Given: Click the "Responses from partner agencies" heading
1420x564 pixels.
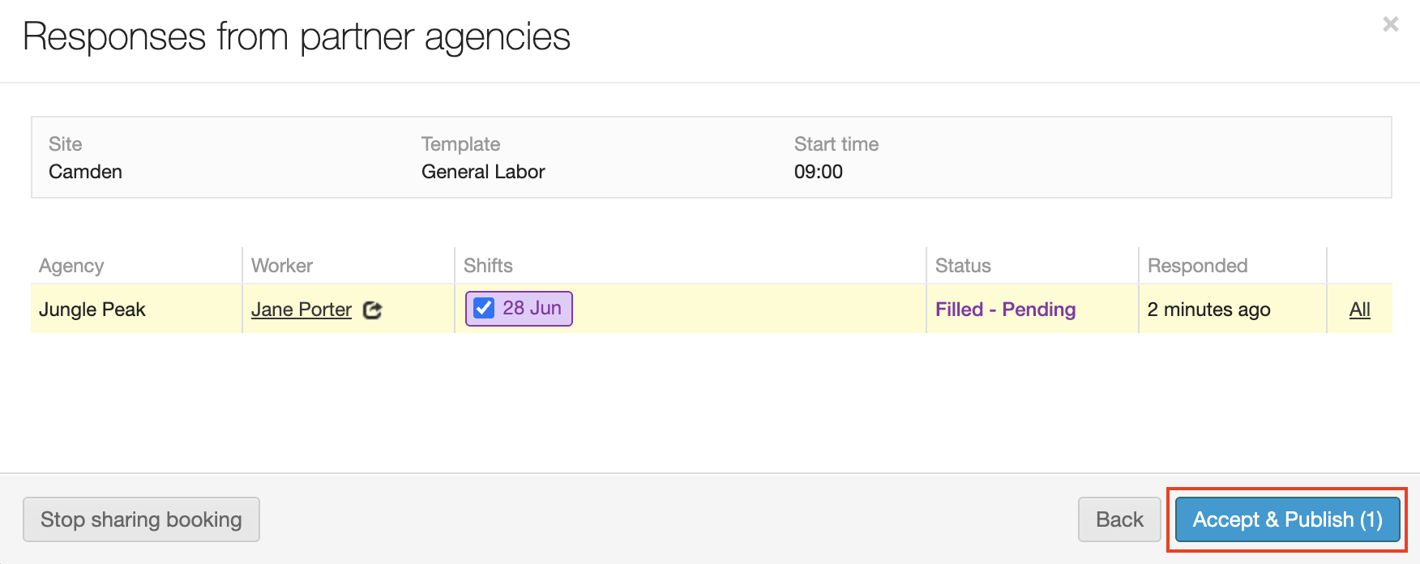Looking at the screenshot, I should [297, 37].
